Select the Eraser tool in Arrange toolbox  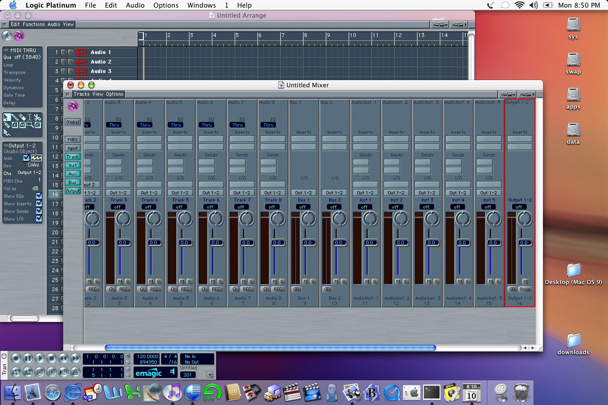[x=22, y=117]
